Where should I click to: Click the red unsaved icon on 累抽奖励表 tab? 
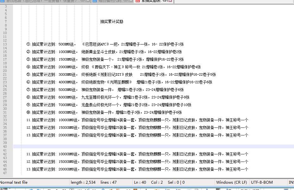tap(138, 1)
